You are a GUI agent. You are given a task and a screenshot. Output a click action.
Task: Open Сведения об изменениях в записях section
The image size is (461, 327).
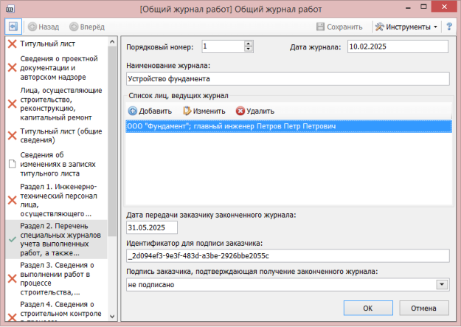coord(56,164)
